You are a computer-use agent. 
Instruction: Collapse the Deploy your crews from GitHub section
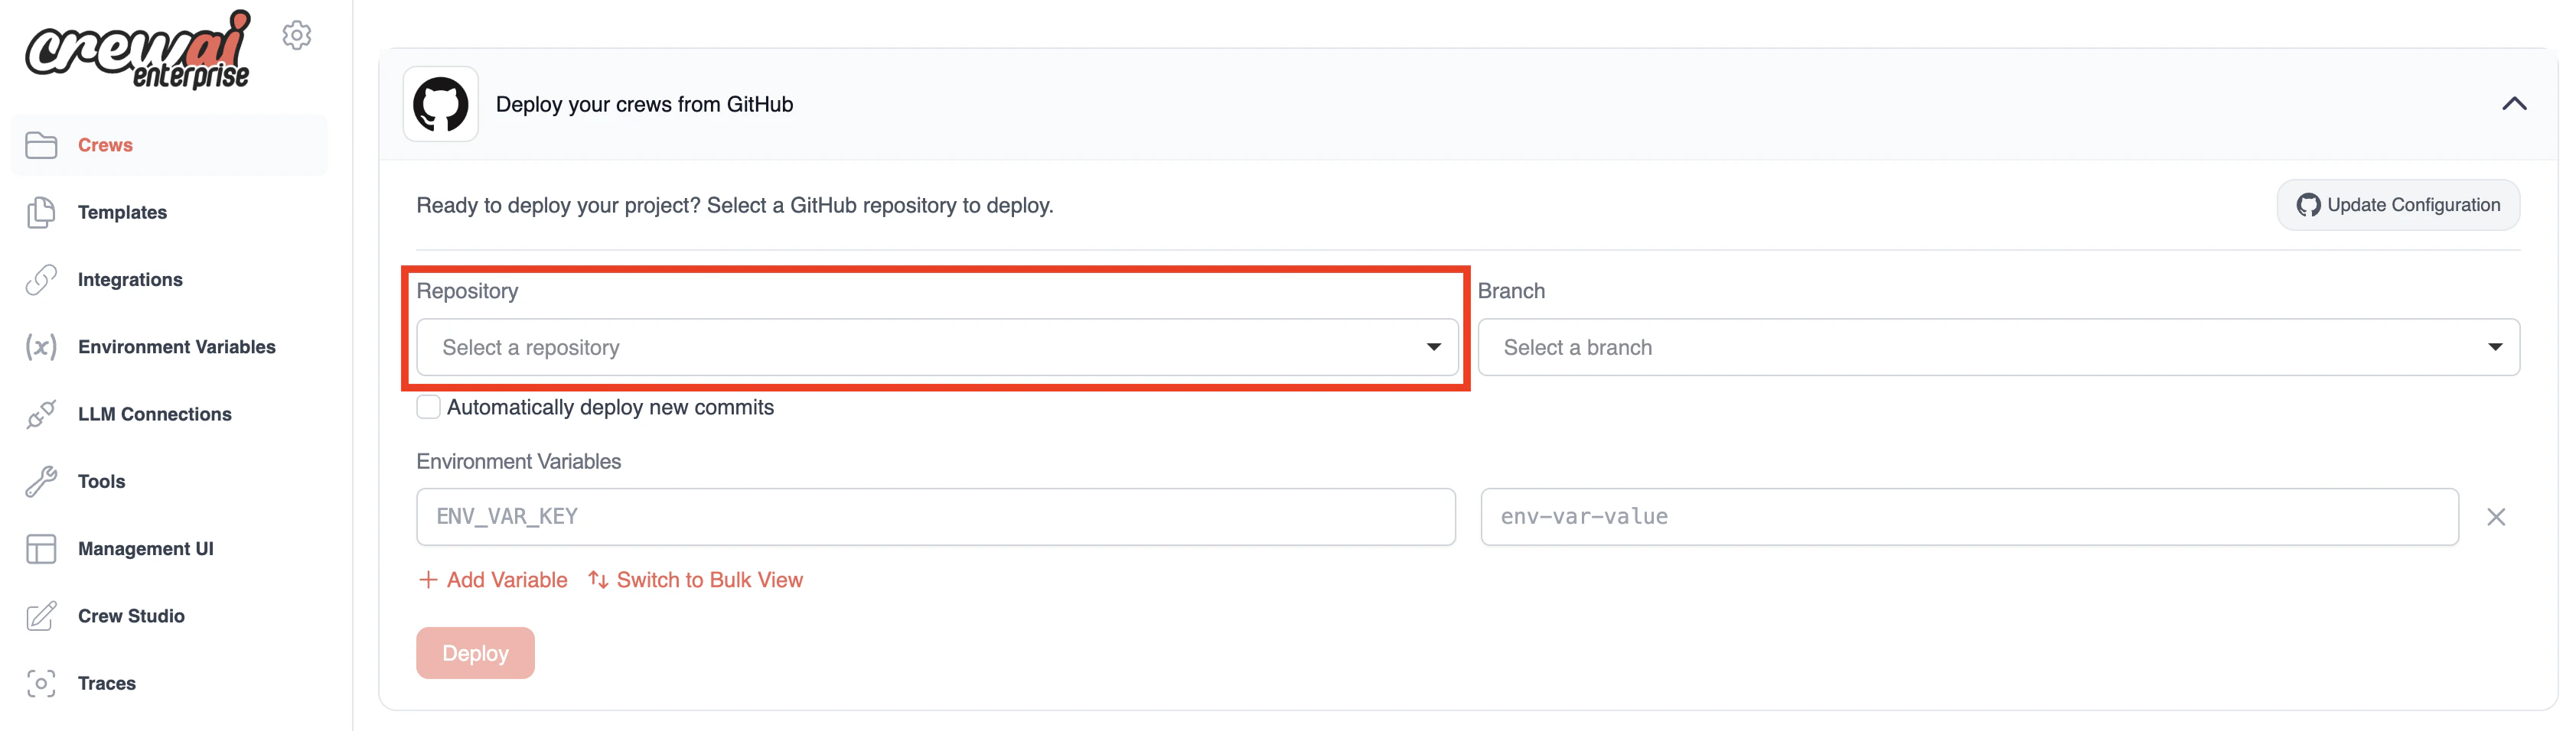[x=2516, y=103]
